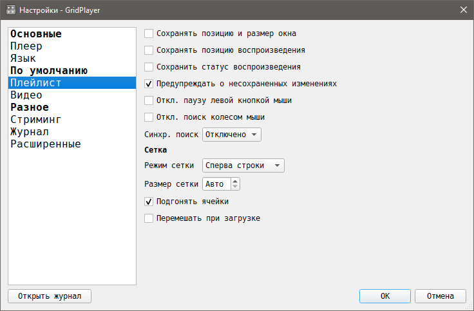Open the Режим сетки dropdown
The image size is (474, 311).
243,165
